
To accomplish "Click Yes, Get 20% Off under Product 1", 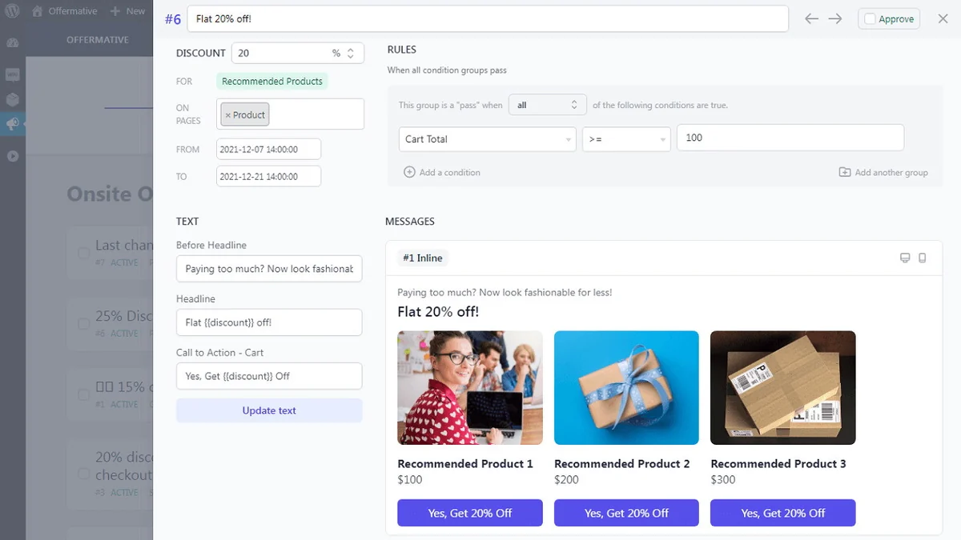I will 470,513.
